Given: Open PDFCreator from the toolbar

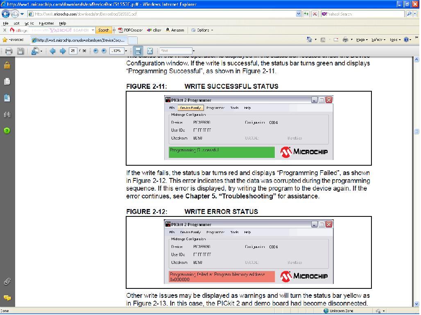Looking at the screenshot, I should click(x=131, y=30).
